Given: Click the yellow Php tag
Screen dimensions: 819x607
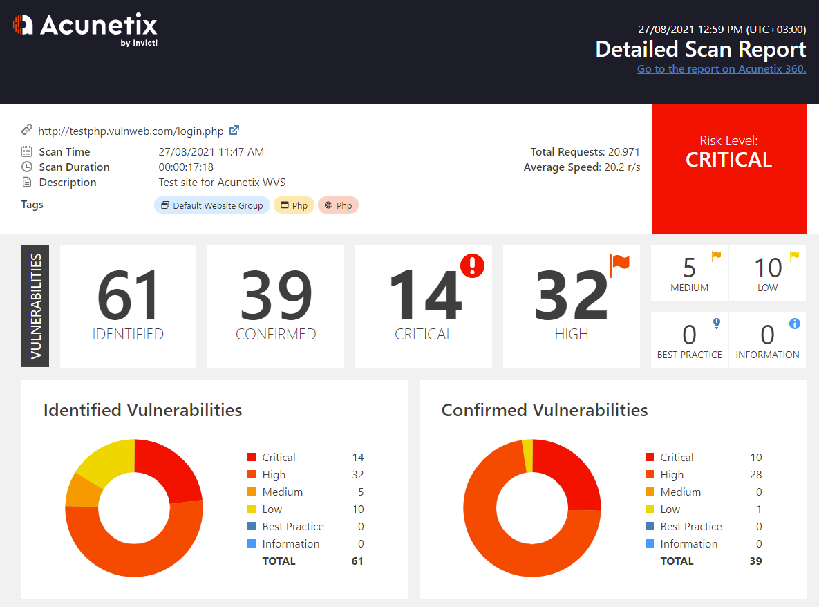Looking at the screenshot, I should pos(294,205).
